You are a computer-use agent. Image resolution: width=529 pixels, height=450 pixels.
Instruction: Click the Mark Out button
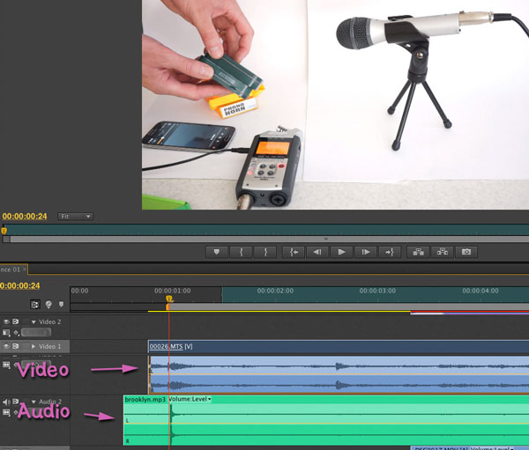265,252
